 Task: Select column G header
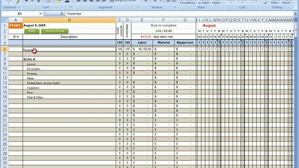(x=185, y=20)
